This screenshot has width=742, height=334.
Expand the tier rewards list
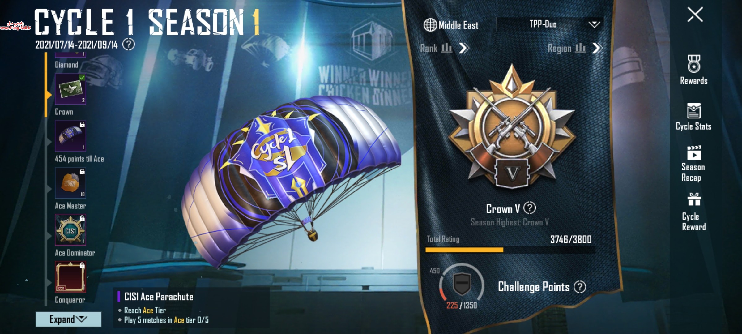[x=68, y=319]
